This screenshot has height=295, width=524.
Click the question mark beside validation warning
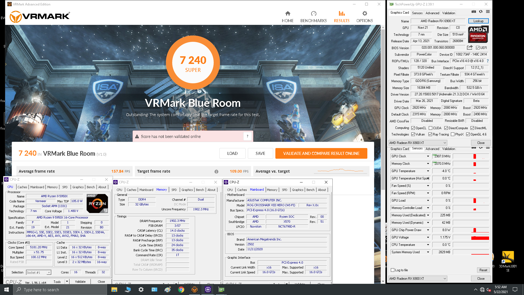[x=248, y=136]
